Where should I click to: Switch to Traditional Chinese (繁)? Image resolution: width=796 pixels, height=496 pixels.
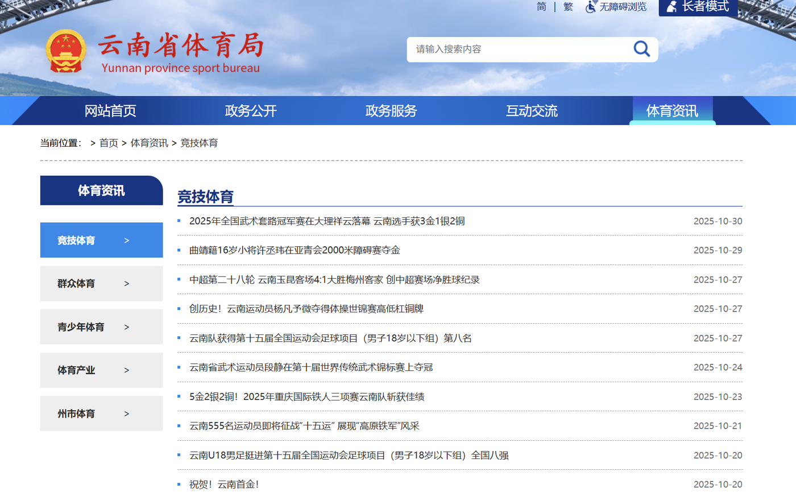[x=568, y=7]
